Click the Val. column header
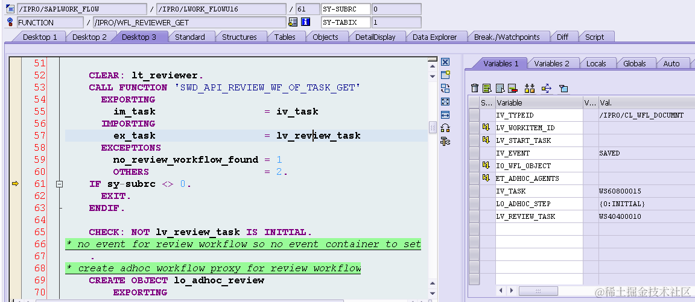 click(x=646, y=102)
